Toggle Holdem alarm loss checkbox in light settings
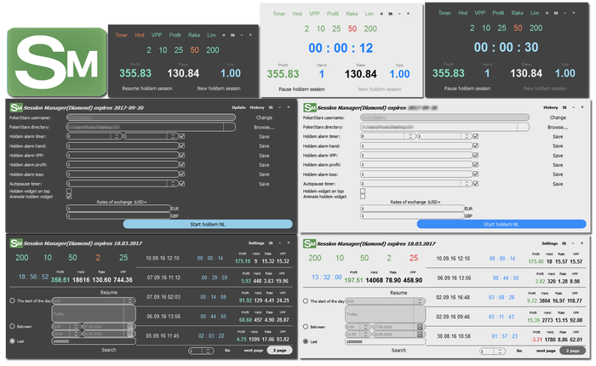The width and height of the screenshot is (596, 366). point(475,174)
